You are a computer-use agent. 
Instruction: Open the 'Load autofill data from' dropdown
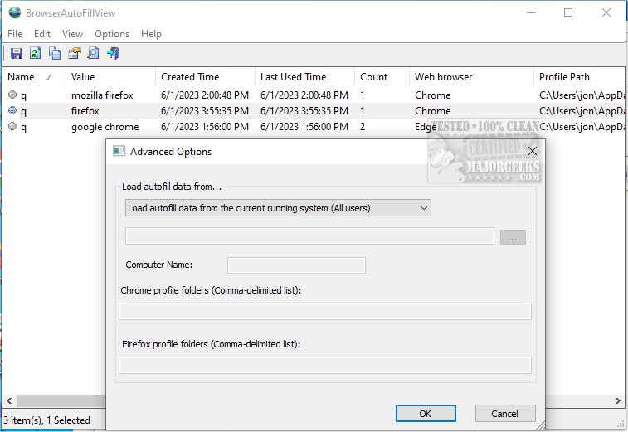(278, 207)
